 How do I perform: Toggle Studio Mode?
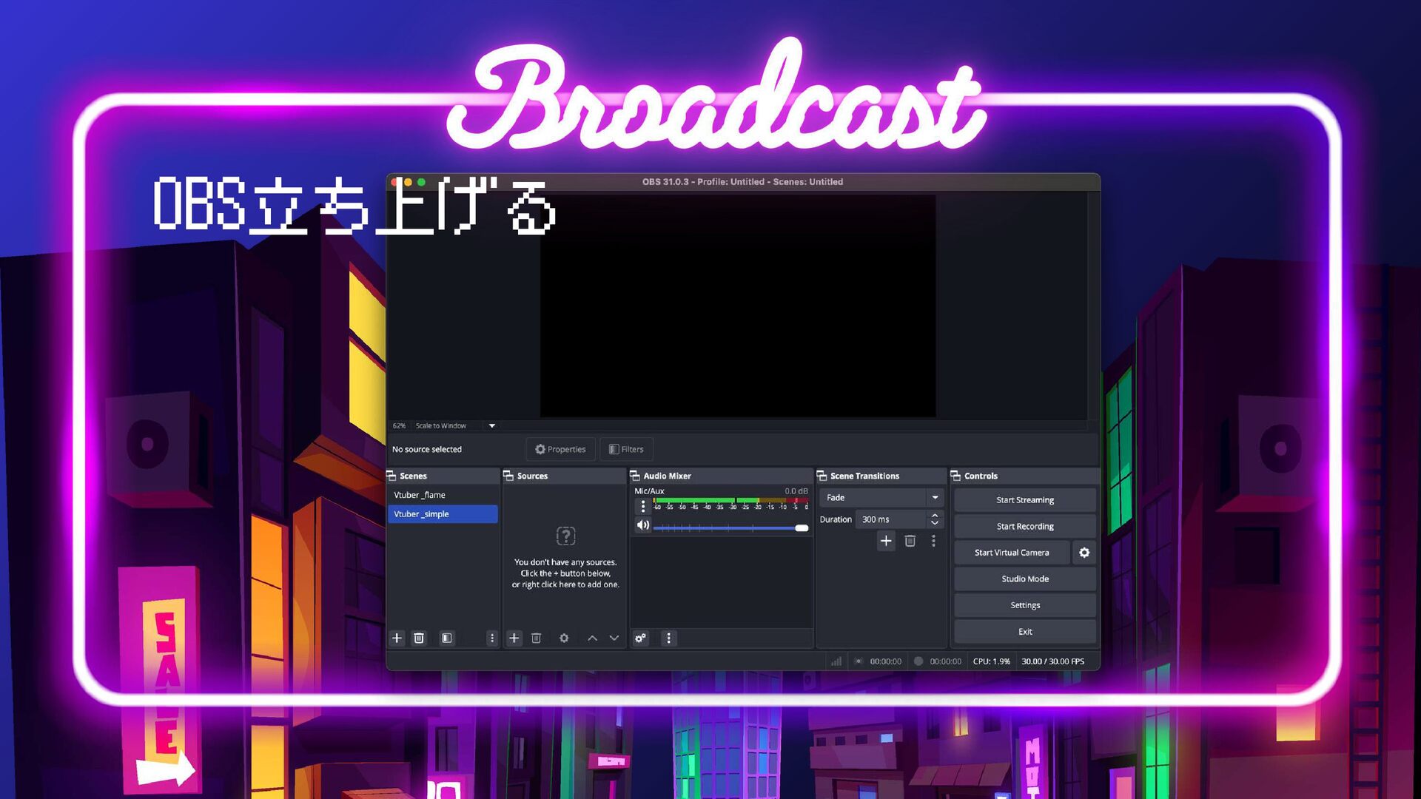(x=1025, y=579)
